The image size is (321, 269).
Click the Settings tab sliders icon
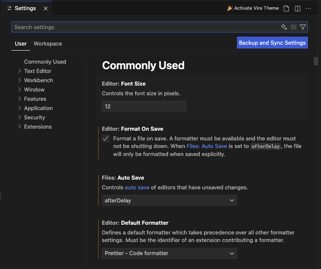(9, 8)
